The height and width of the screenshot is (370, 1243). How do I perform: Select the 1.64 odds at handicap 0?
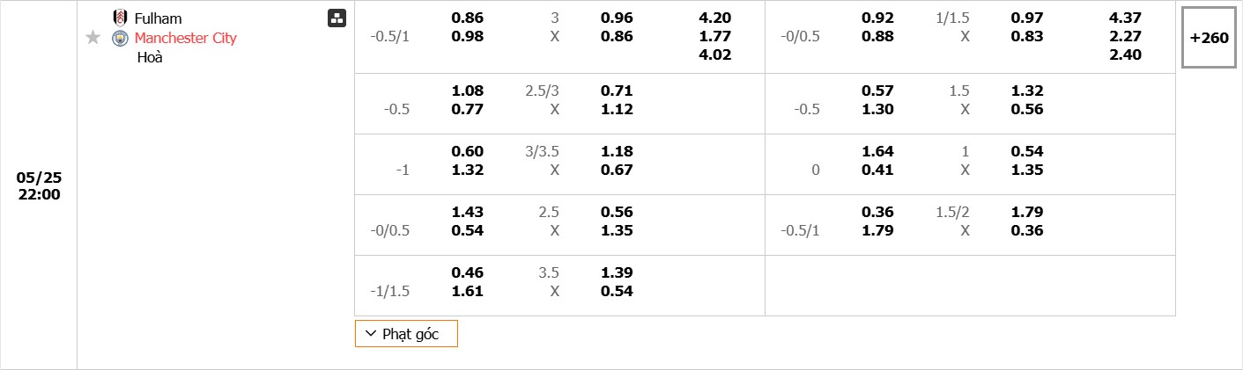(877, 151)
